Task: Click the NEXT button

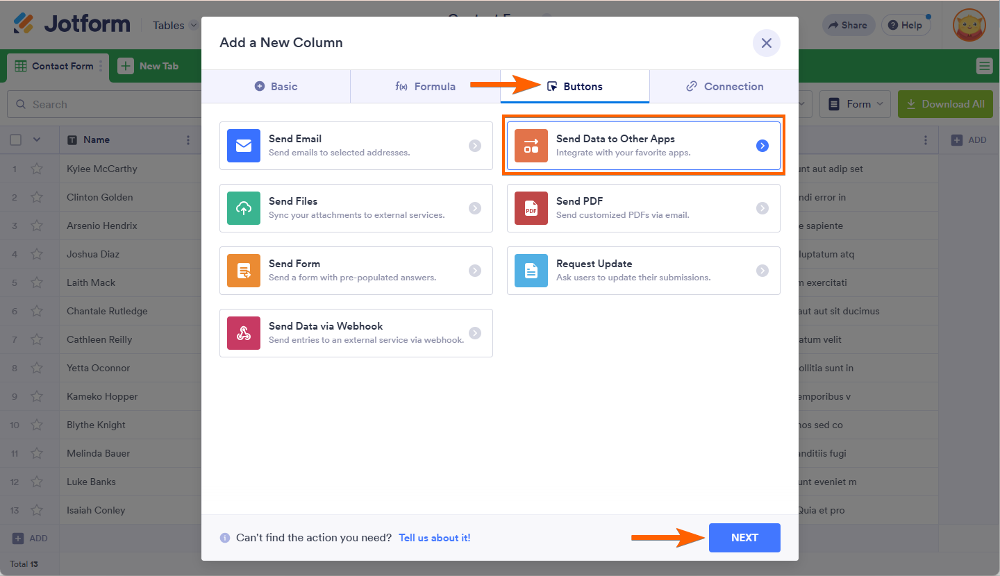Action: [744, 538]
